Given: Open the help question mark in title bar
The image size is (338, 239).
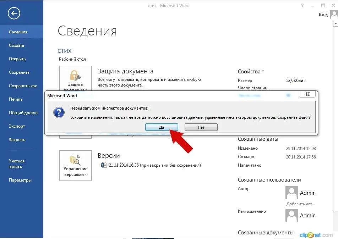Looking at the screenshot, I should coord(302,6).
